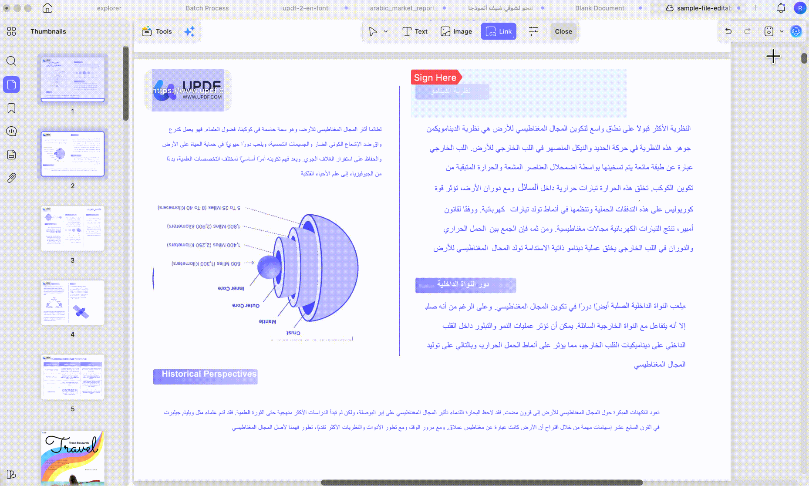The image size is (809, 486).
Task: Click the Redo arrow
Action: (748, 31)
